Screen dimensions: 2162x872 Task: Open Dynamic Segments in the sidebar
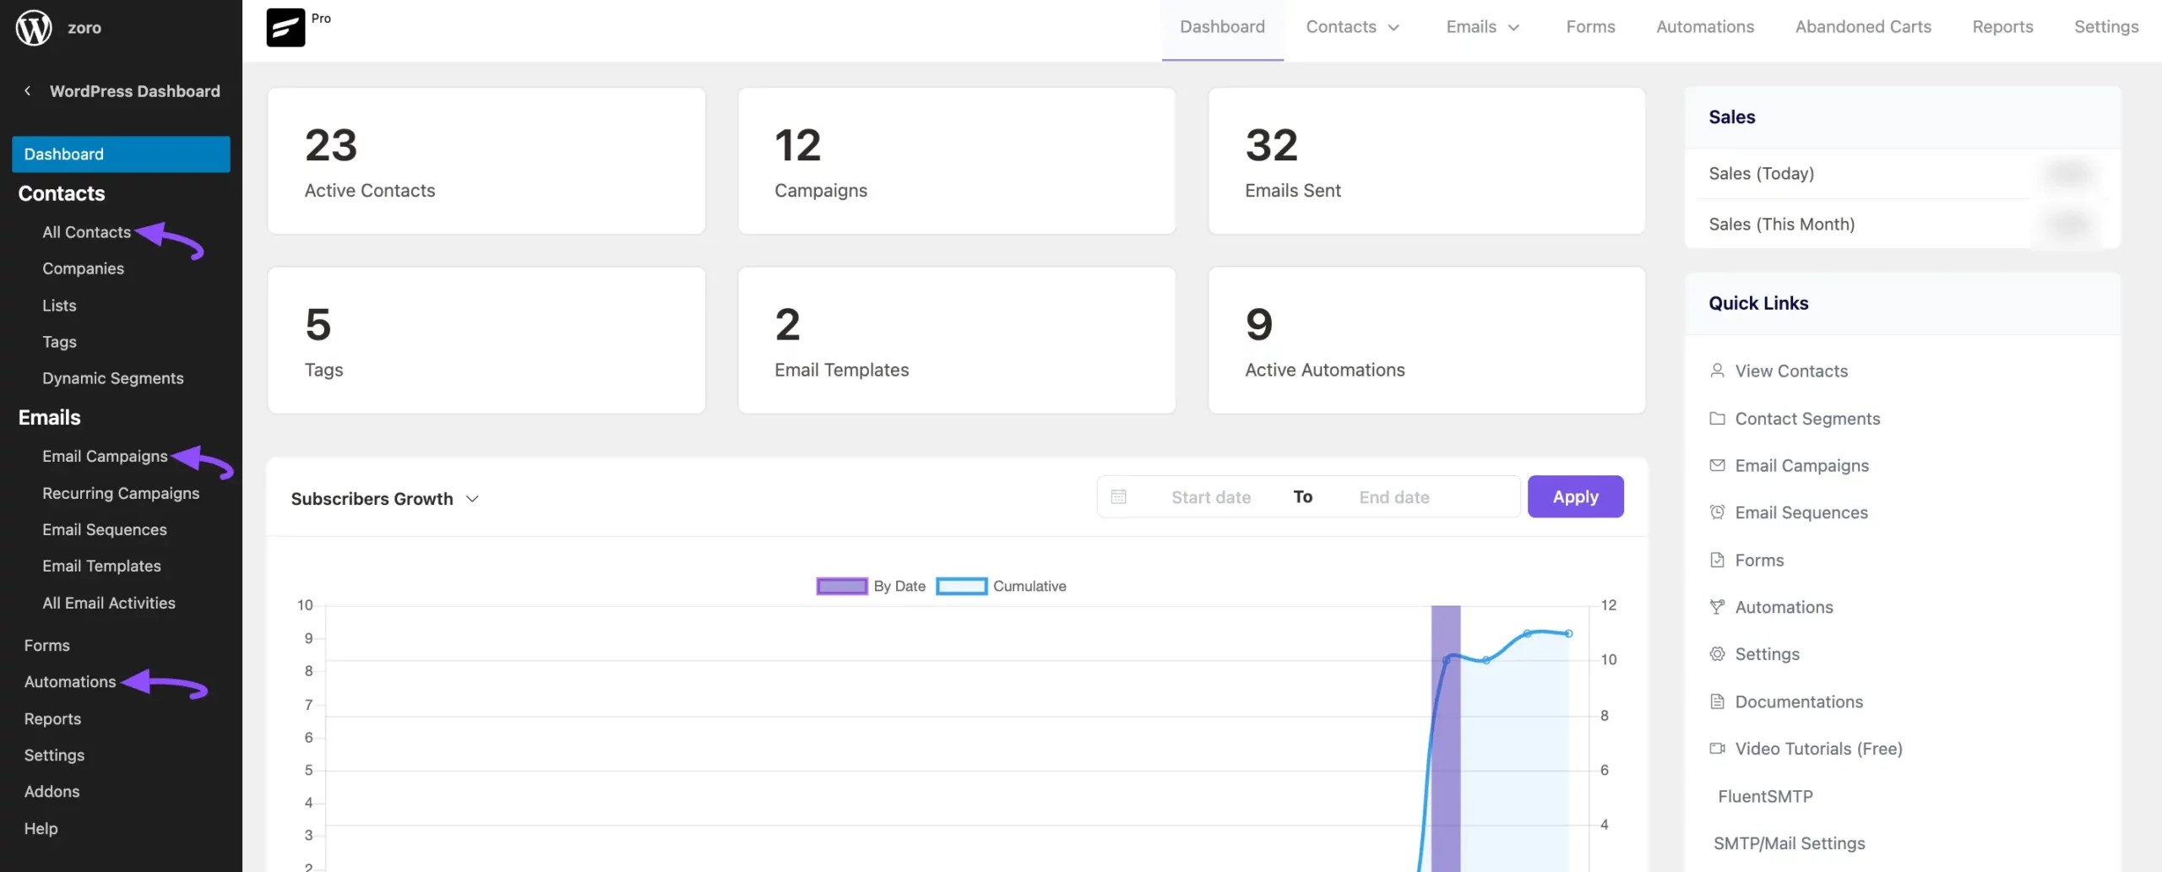[x=113, y=378]
